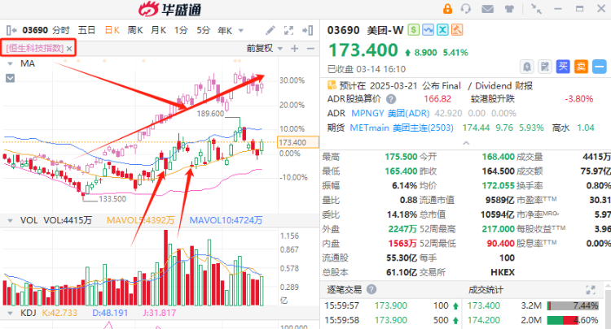This screenshot has height=329, width=611.
Task: Set a price alert via bell icon
Action: 527,67
